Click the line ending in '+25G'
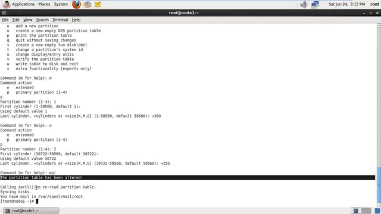This screenshot has height=214, width=381. coord(85,163)
